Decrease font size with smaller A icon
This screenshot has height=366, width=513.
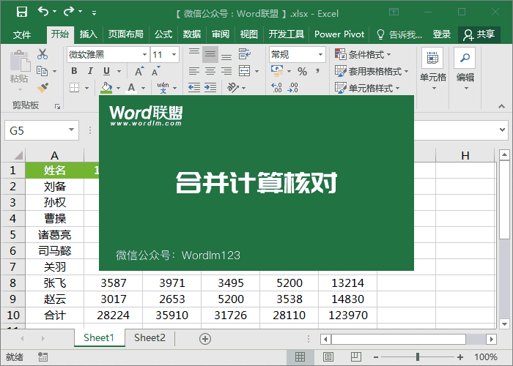(x=155, y=71)
